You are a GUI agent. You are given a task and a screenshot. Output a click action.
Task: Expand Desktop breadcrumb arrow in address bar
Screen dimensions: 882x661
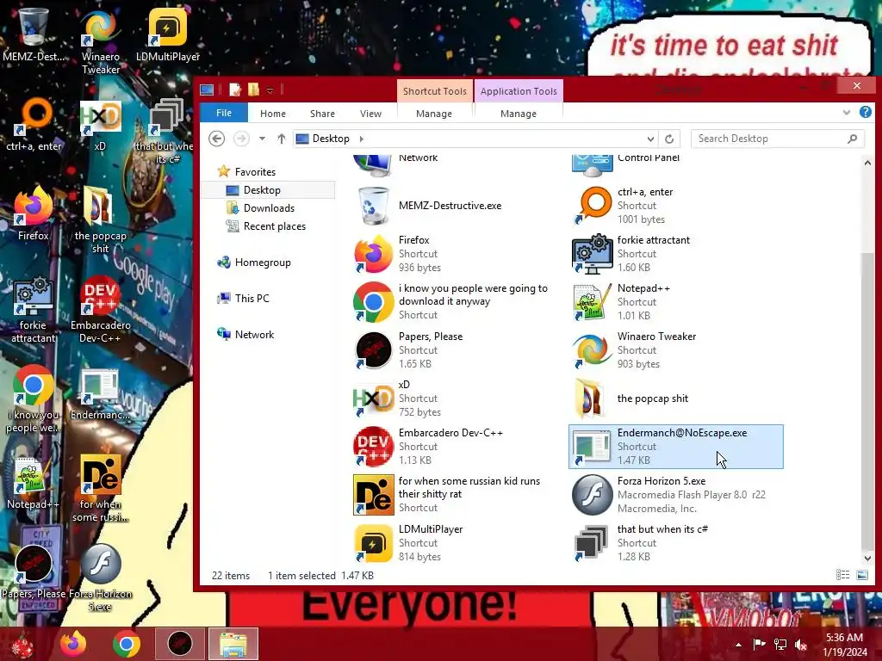pyautogui.click(x=361, y=139)
